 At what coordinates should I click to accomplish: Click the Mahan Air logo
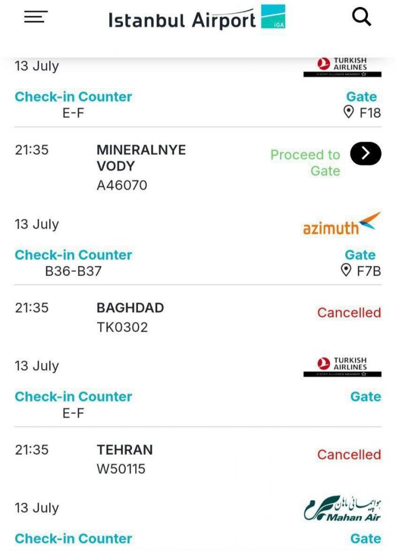click(x=342, y=509)
